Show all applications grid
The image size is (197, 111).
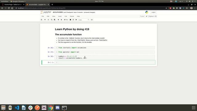pyautogui.click(x=194, y=108)
